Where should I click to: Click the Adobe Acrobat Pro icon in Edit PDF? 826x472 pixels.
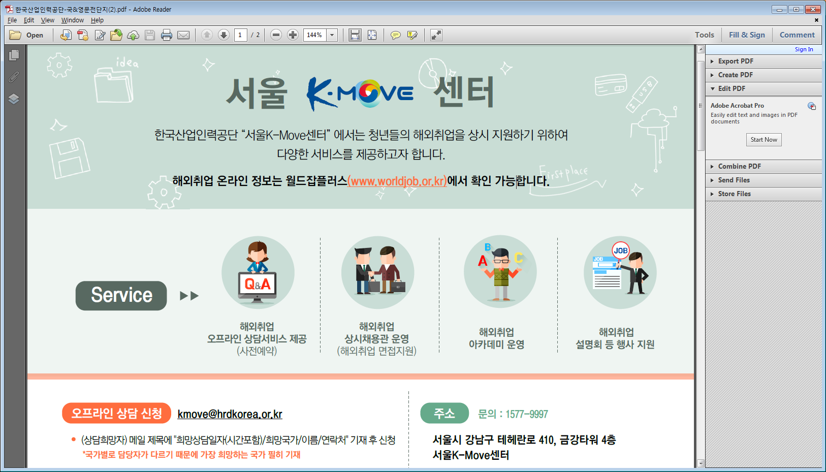[x=812, y=106]
